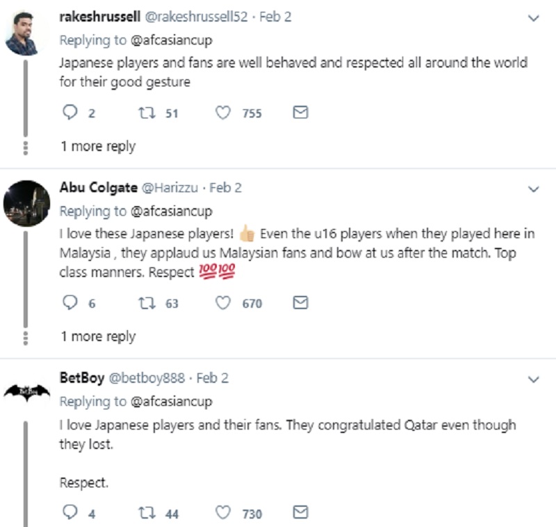
Task: Share Abu Colgate's tweet via message envelope
Action: point(300,303)
